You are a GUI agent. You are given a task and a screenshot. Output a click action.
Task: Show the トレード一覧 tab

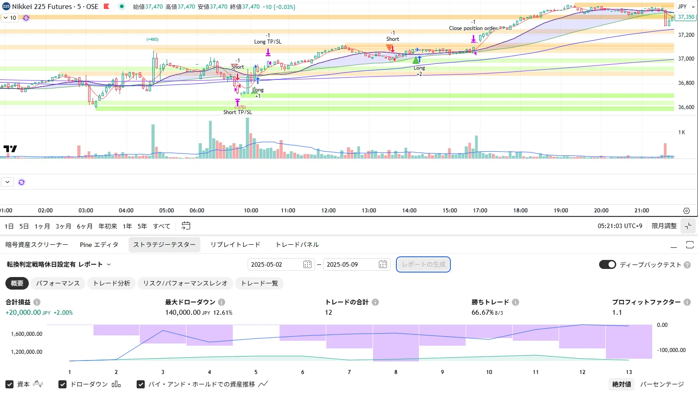click(259, 283)
